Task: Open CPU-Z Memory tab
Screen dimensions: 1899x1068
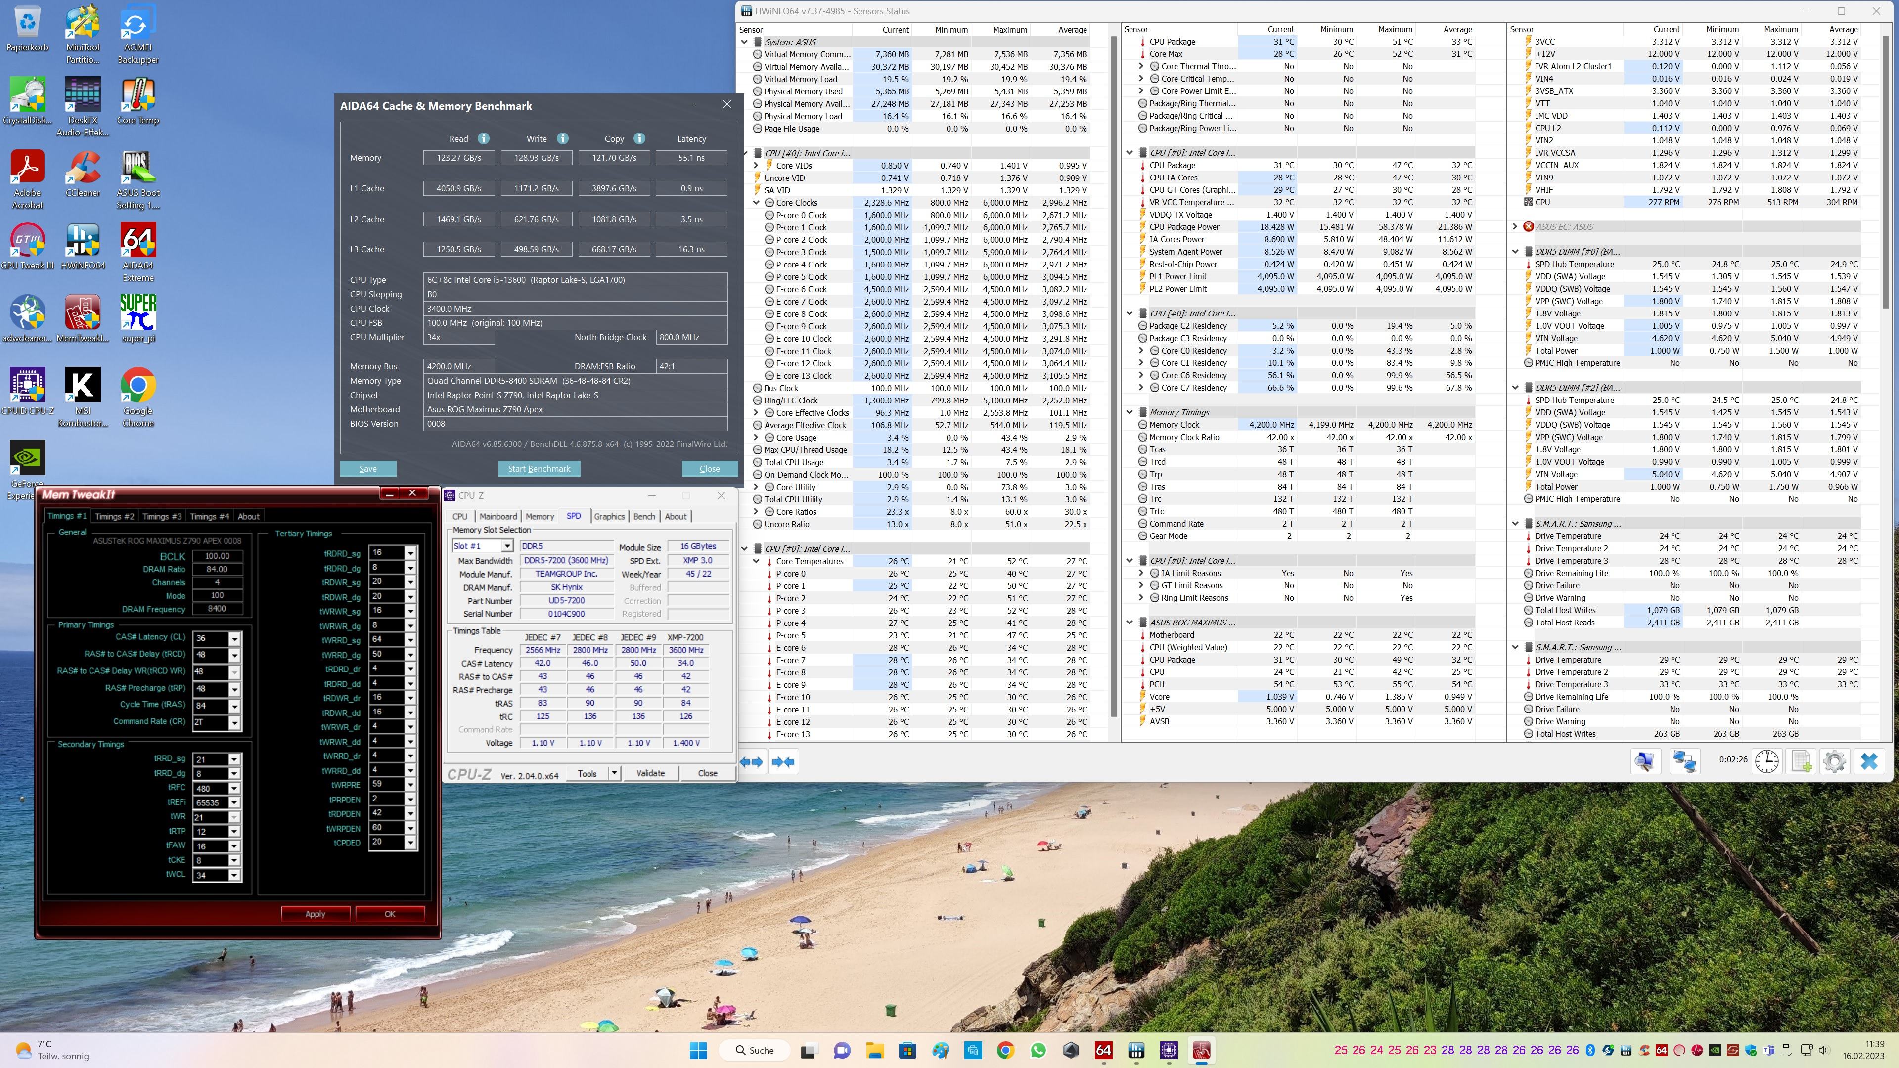Action: pos(540,517)
